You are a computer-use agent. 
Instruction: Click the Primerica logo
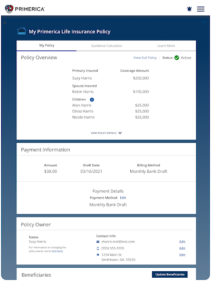click(25, 9)
